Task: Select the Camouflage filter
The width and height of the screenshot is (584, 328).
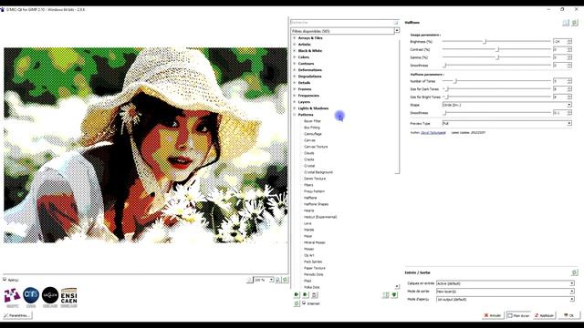Action: tap(312, 134)
